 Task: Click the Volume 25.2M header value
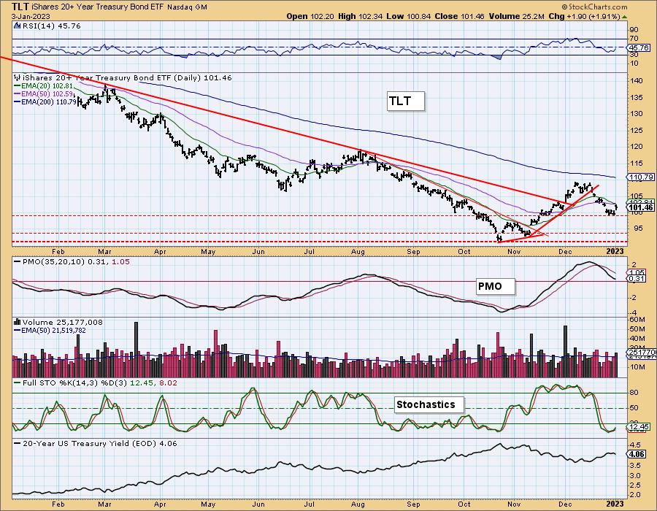coord(516,16)
